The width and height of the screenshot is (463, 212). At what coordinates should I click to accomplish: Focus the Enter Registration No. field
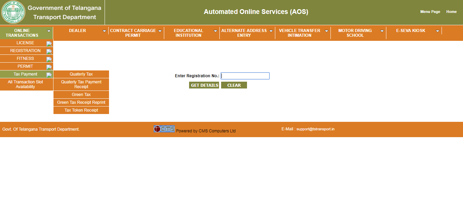245,76
